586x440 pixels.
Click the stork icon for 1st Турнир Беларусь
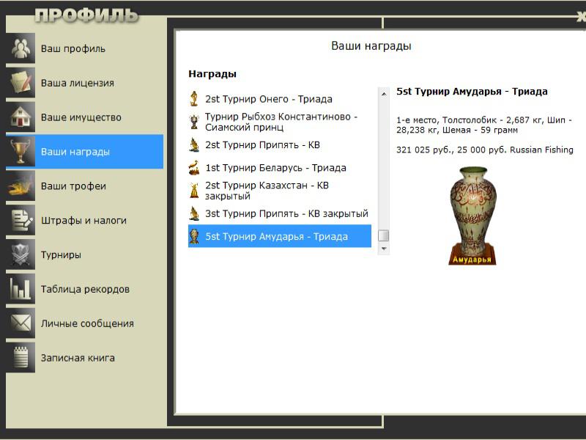point(194,168)
